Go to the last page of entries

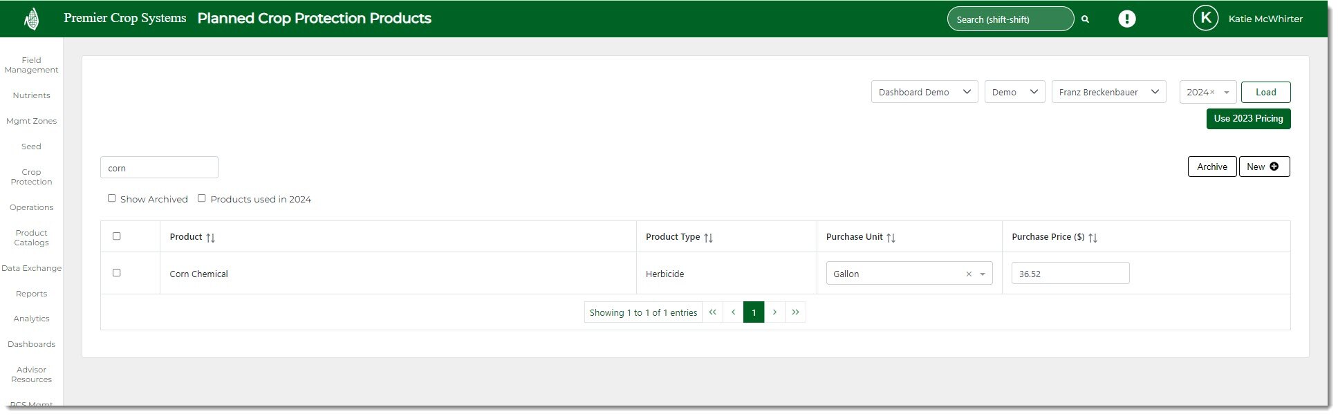tap(795, 312)
